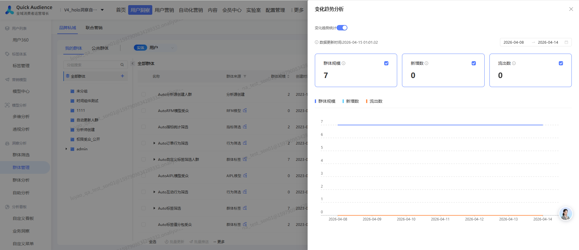Screen dimensions: 579x250
Task: Open AIPL模型 source link icon
Action: tap(245, 176)
